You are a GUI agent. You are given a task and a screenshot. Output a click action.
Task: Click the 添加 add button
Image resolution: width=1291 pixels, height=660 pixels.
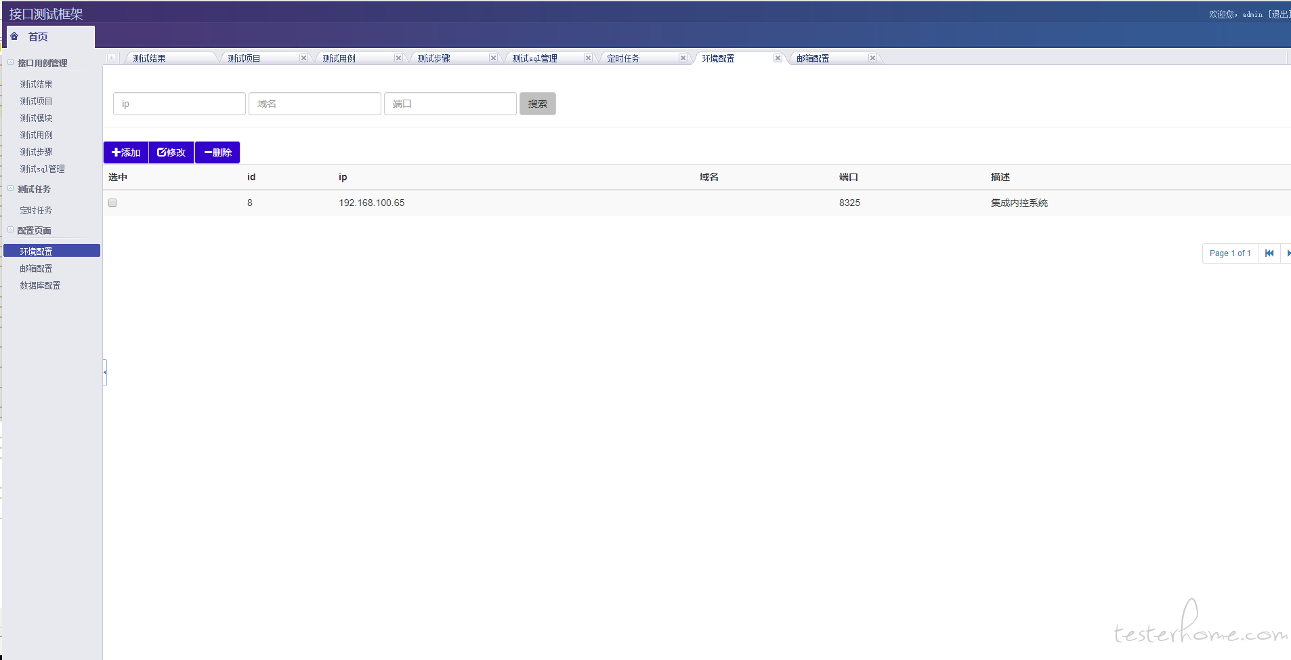126,152
